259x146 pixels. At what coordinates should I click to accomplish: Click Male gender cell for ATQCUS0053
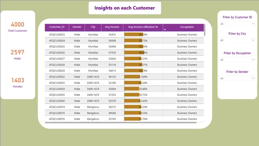tap(77, 83)
